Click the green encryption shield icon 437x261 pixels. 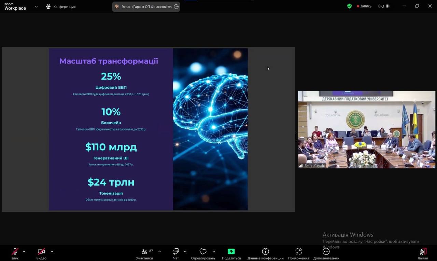click(349, 6)
